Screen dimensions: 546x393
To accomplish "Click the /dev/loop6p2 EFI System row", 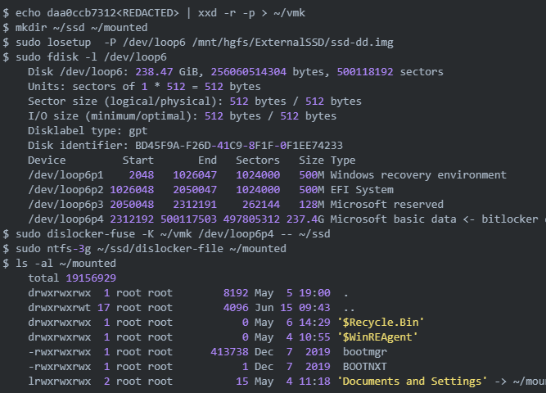I will click(210, 189).
